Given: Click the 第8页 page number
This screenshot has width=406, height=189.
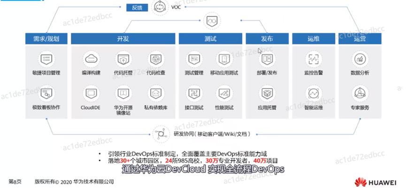Looking at the screenshot, I should (x=15, y=182).
